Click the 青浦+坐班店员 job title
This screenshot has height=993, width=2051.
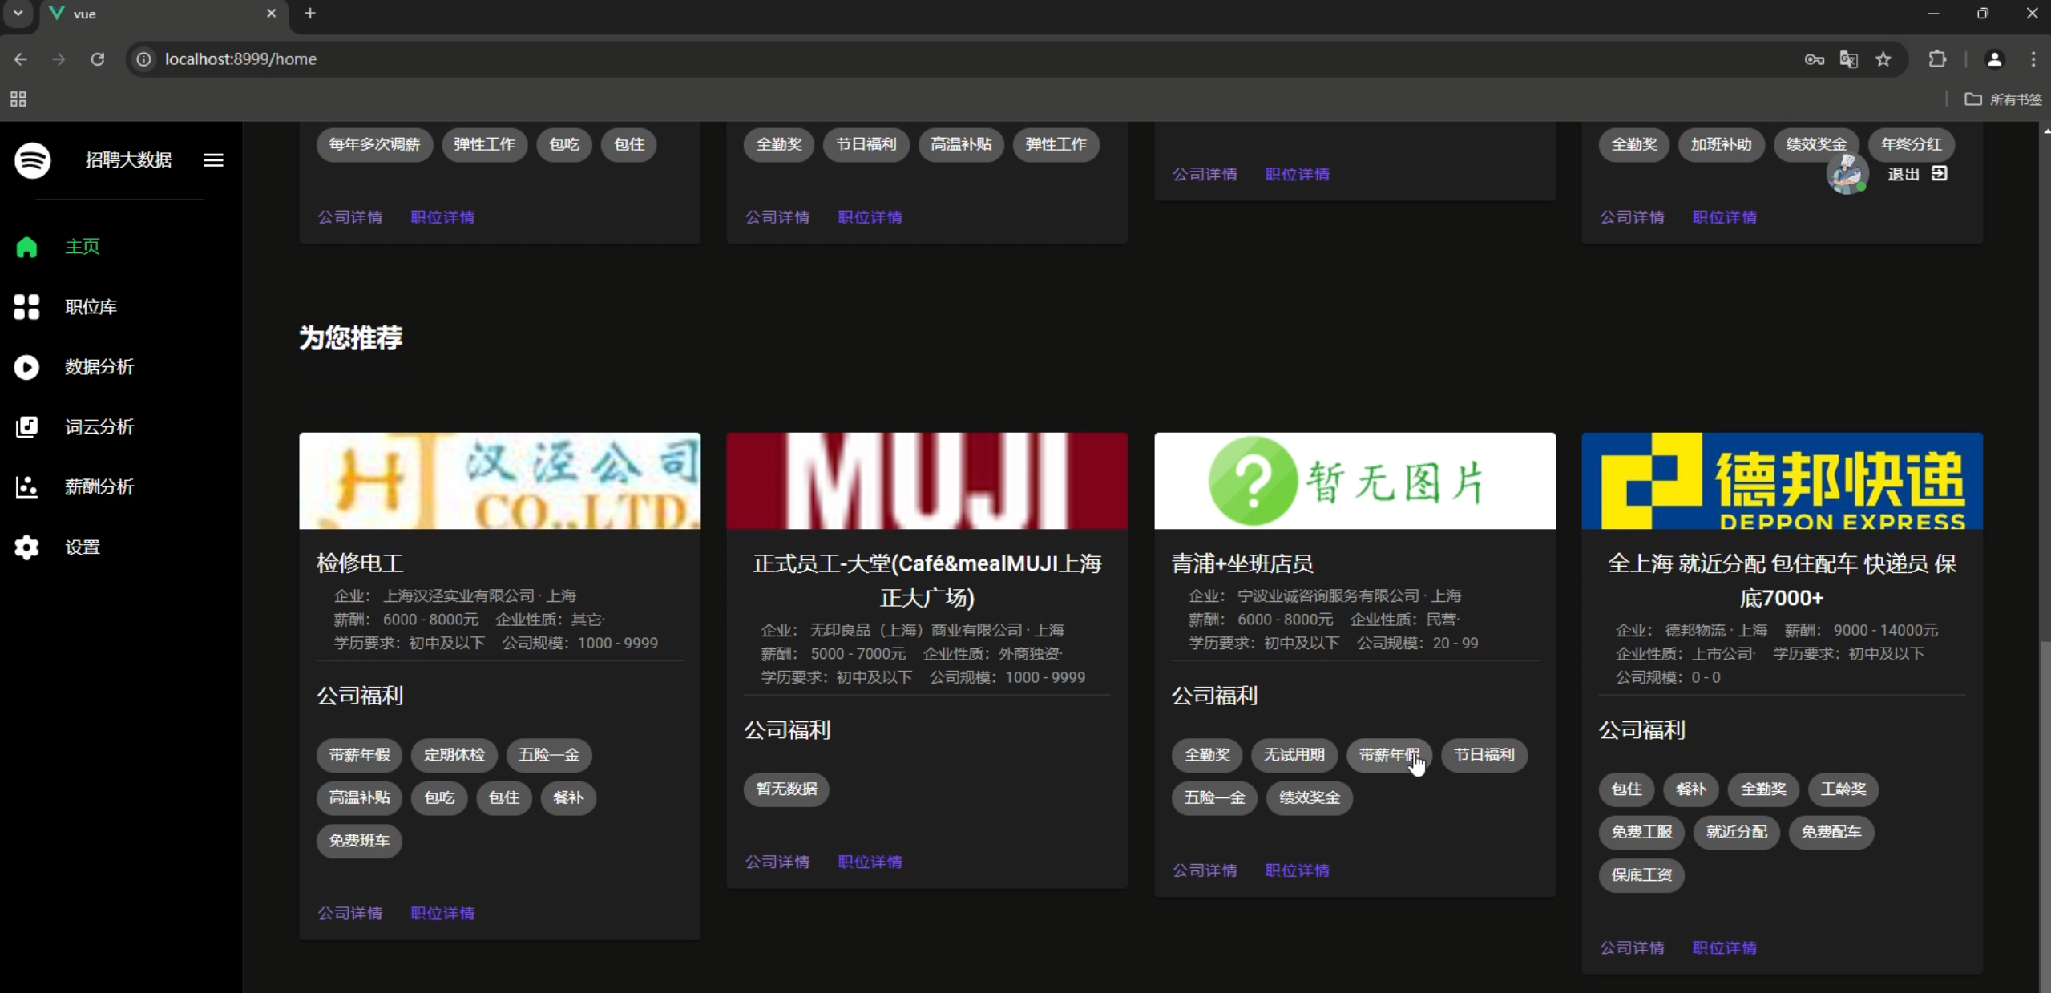(1242, 563)
